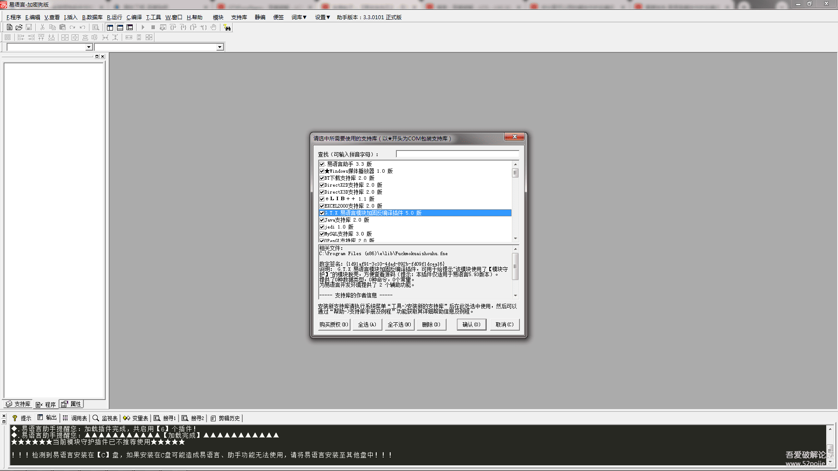
Task: Toggle the Java支持库 2.0 版 checkbox
Action: tap(322, 220)
